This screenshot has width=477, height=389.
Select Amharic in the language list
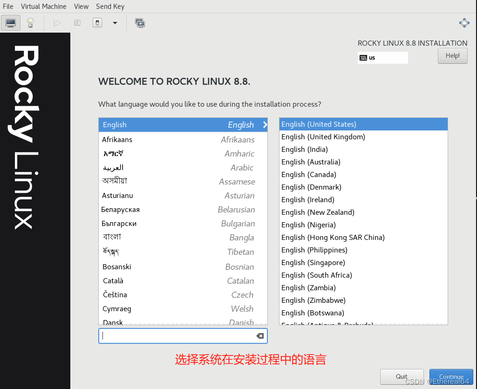(x=183, y=154)
